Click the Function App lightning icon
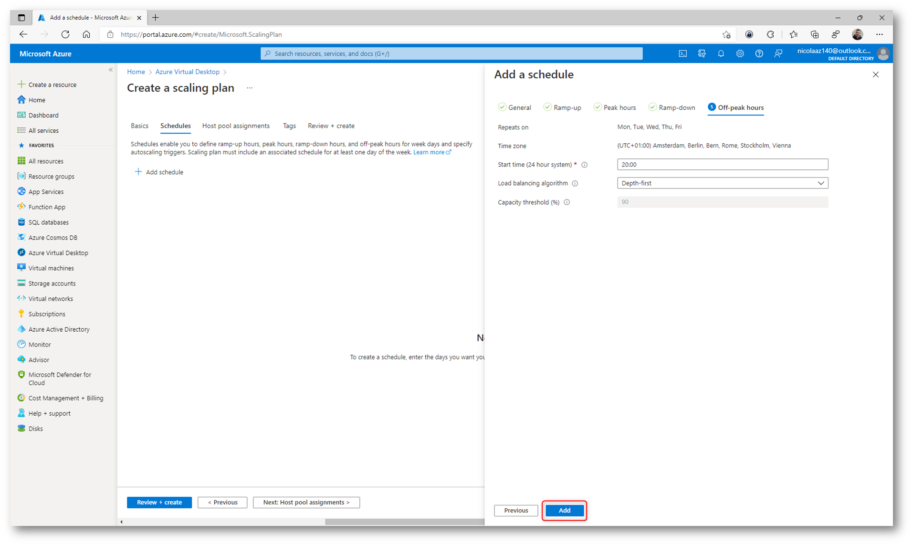913x546 pixels. [x=21, y=207]
